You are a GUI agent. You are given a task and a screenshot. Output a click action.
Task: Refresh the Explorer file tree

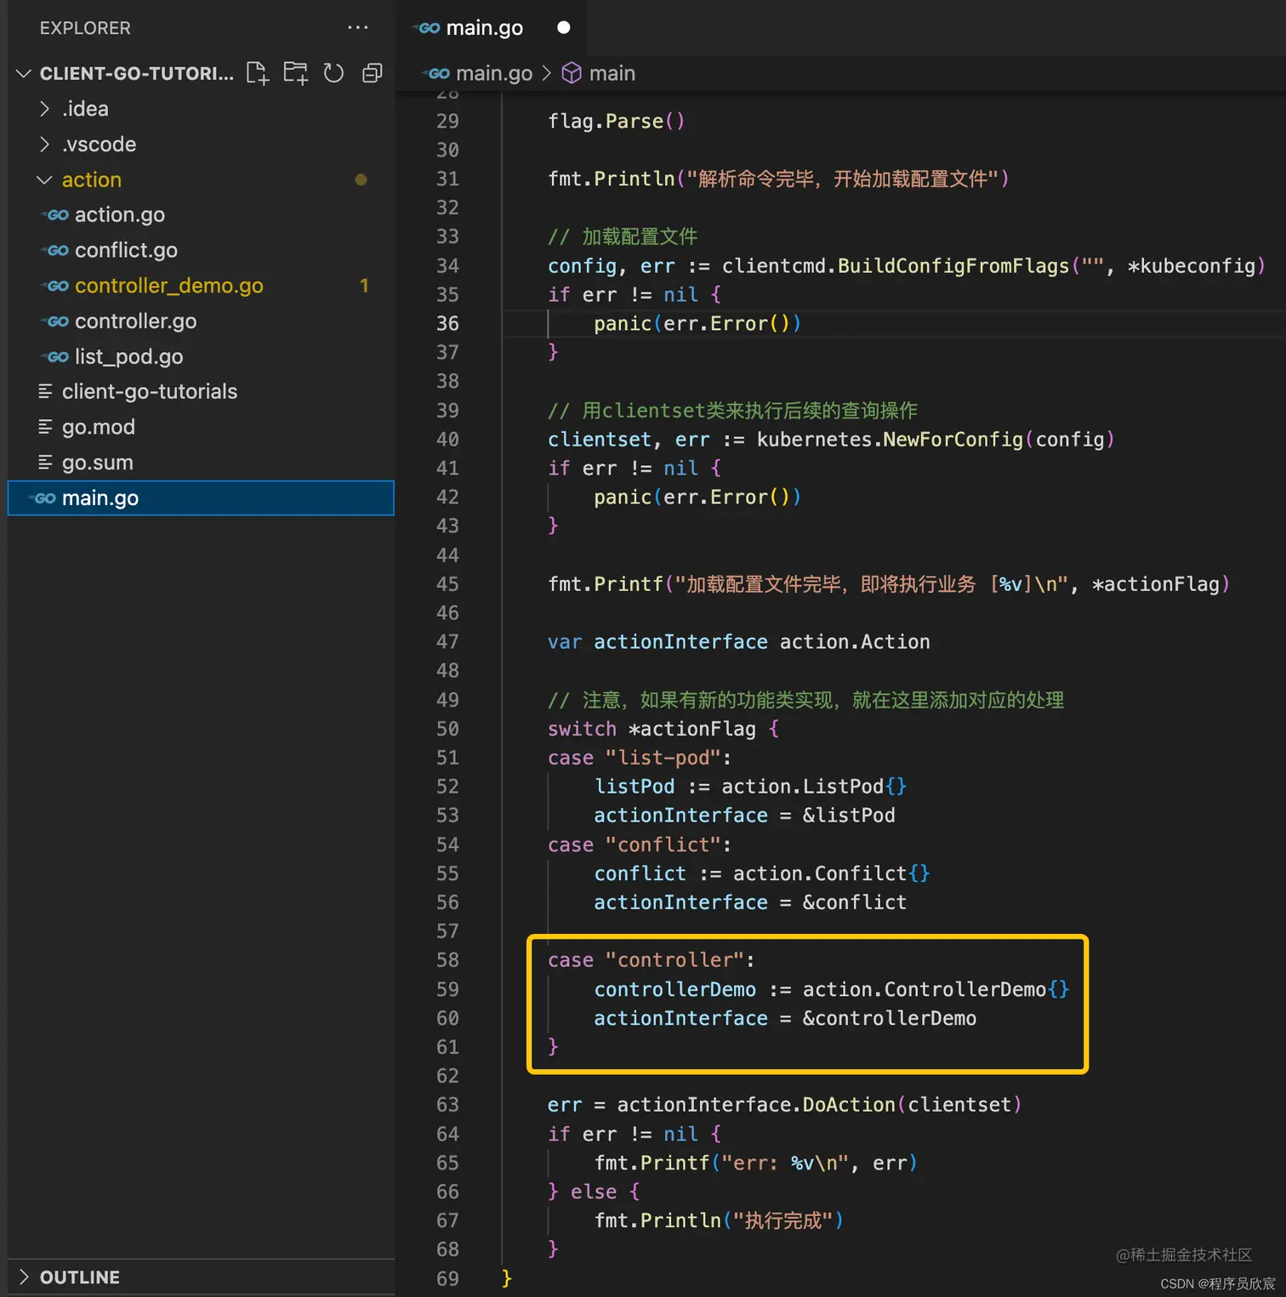333,73
